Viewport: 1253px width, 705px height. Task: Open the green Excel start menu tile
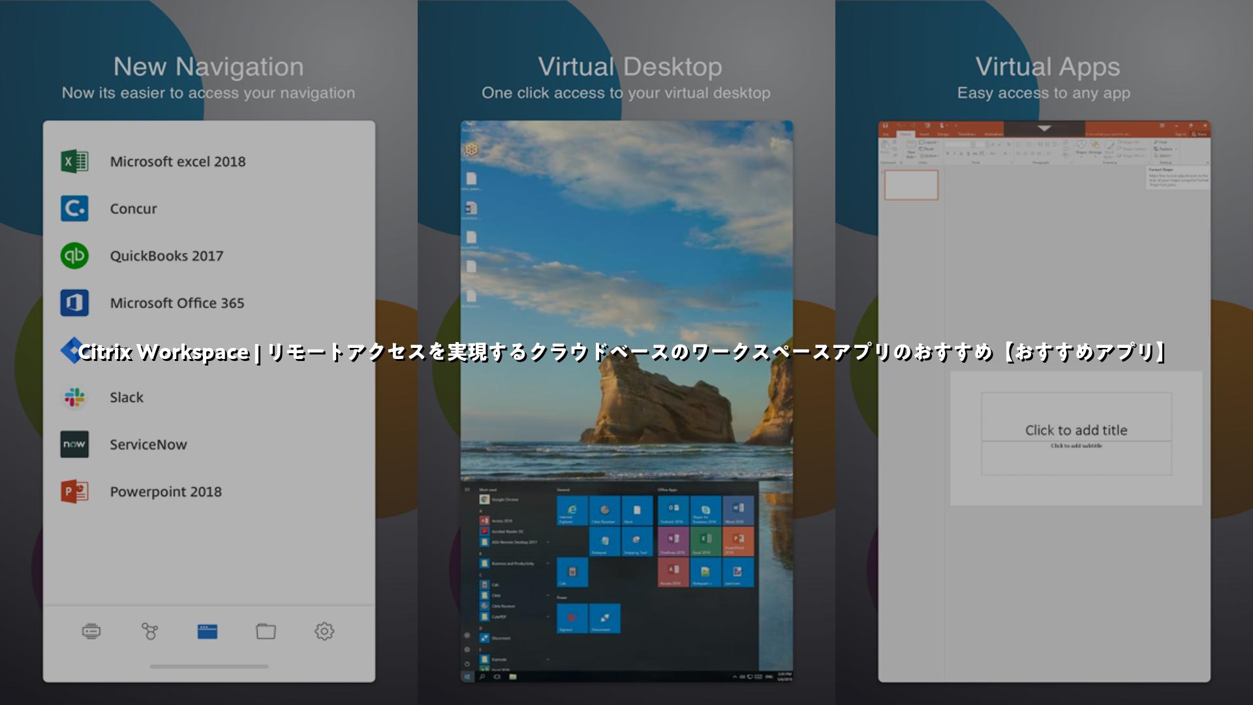(x=705, y=542)
